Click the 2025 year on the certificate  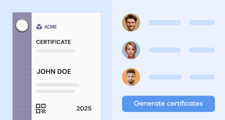(84, 109)
